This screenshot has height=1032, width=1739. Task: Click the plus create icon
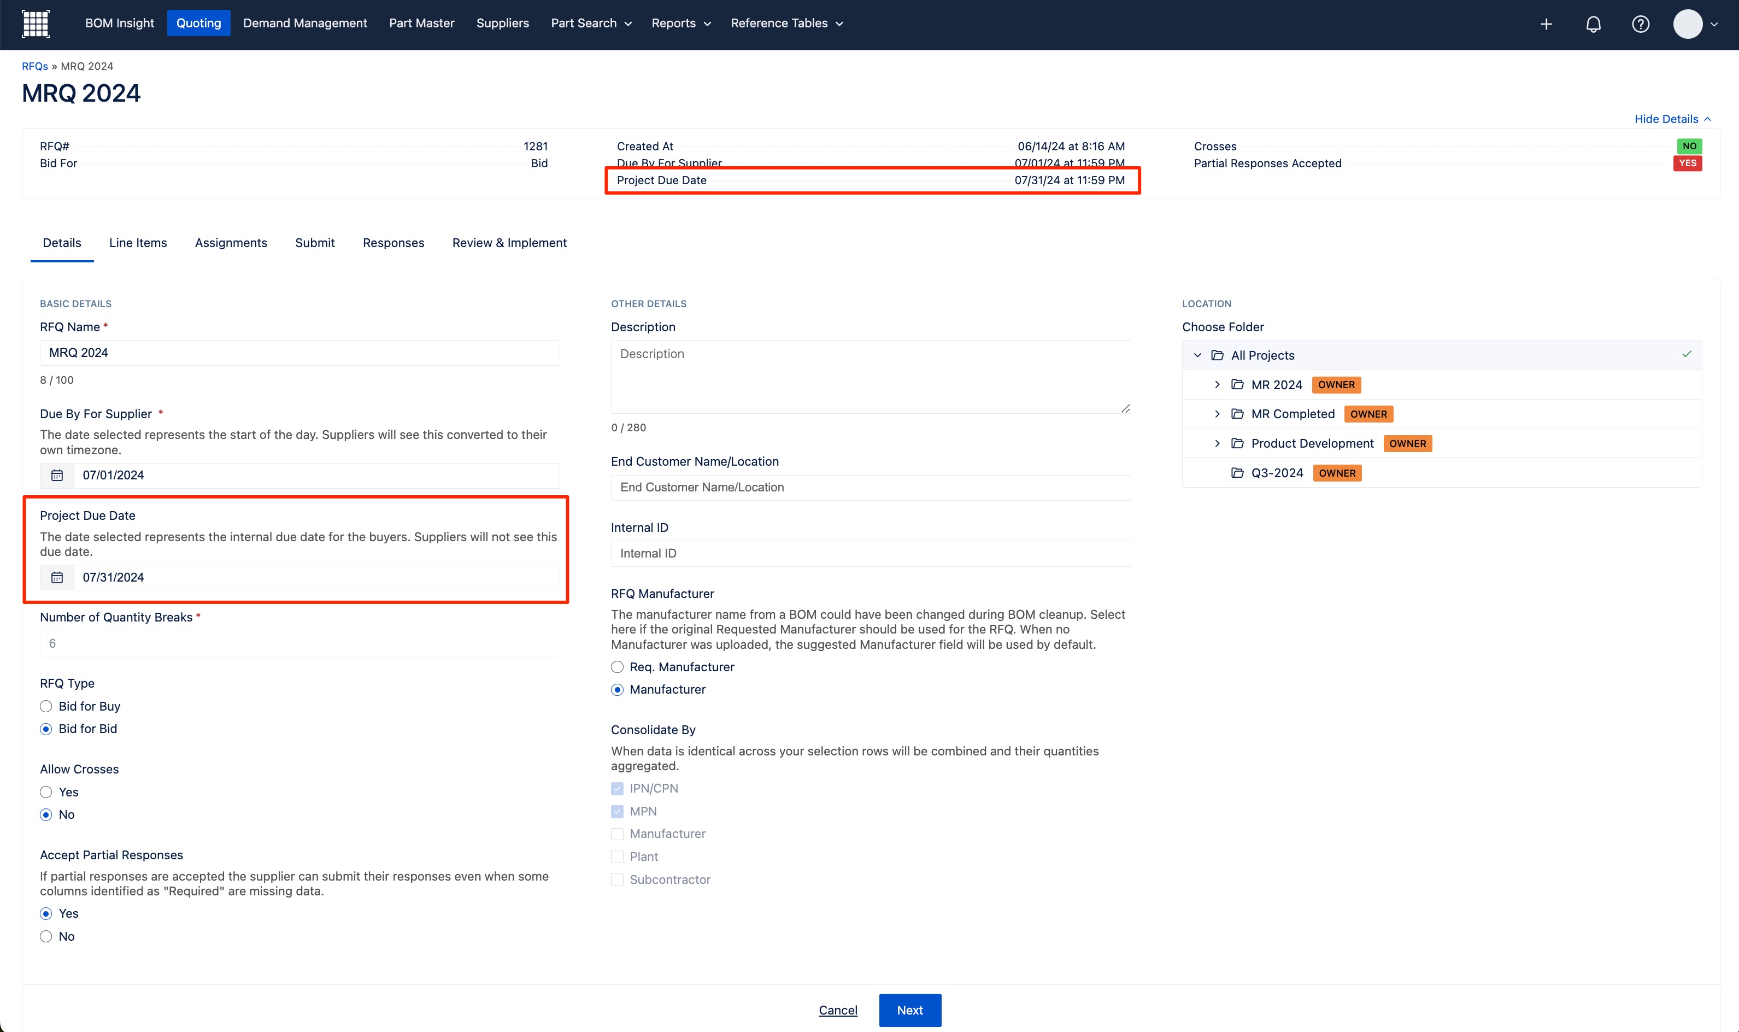pyautogui.click(x=1546, y=25)
